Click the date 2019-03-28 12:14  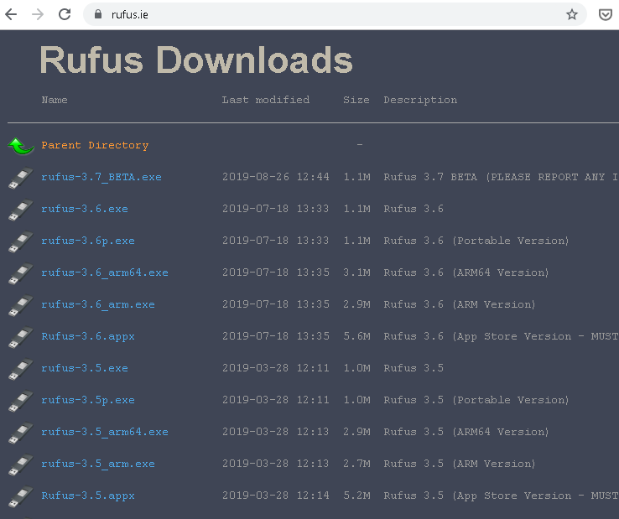pyautogui.click(x=276, y=496)
